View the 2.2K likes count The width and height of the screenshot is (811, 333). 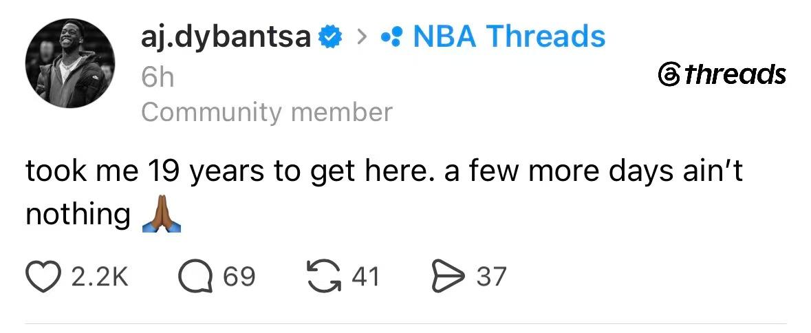[x=99, y=277]
